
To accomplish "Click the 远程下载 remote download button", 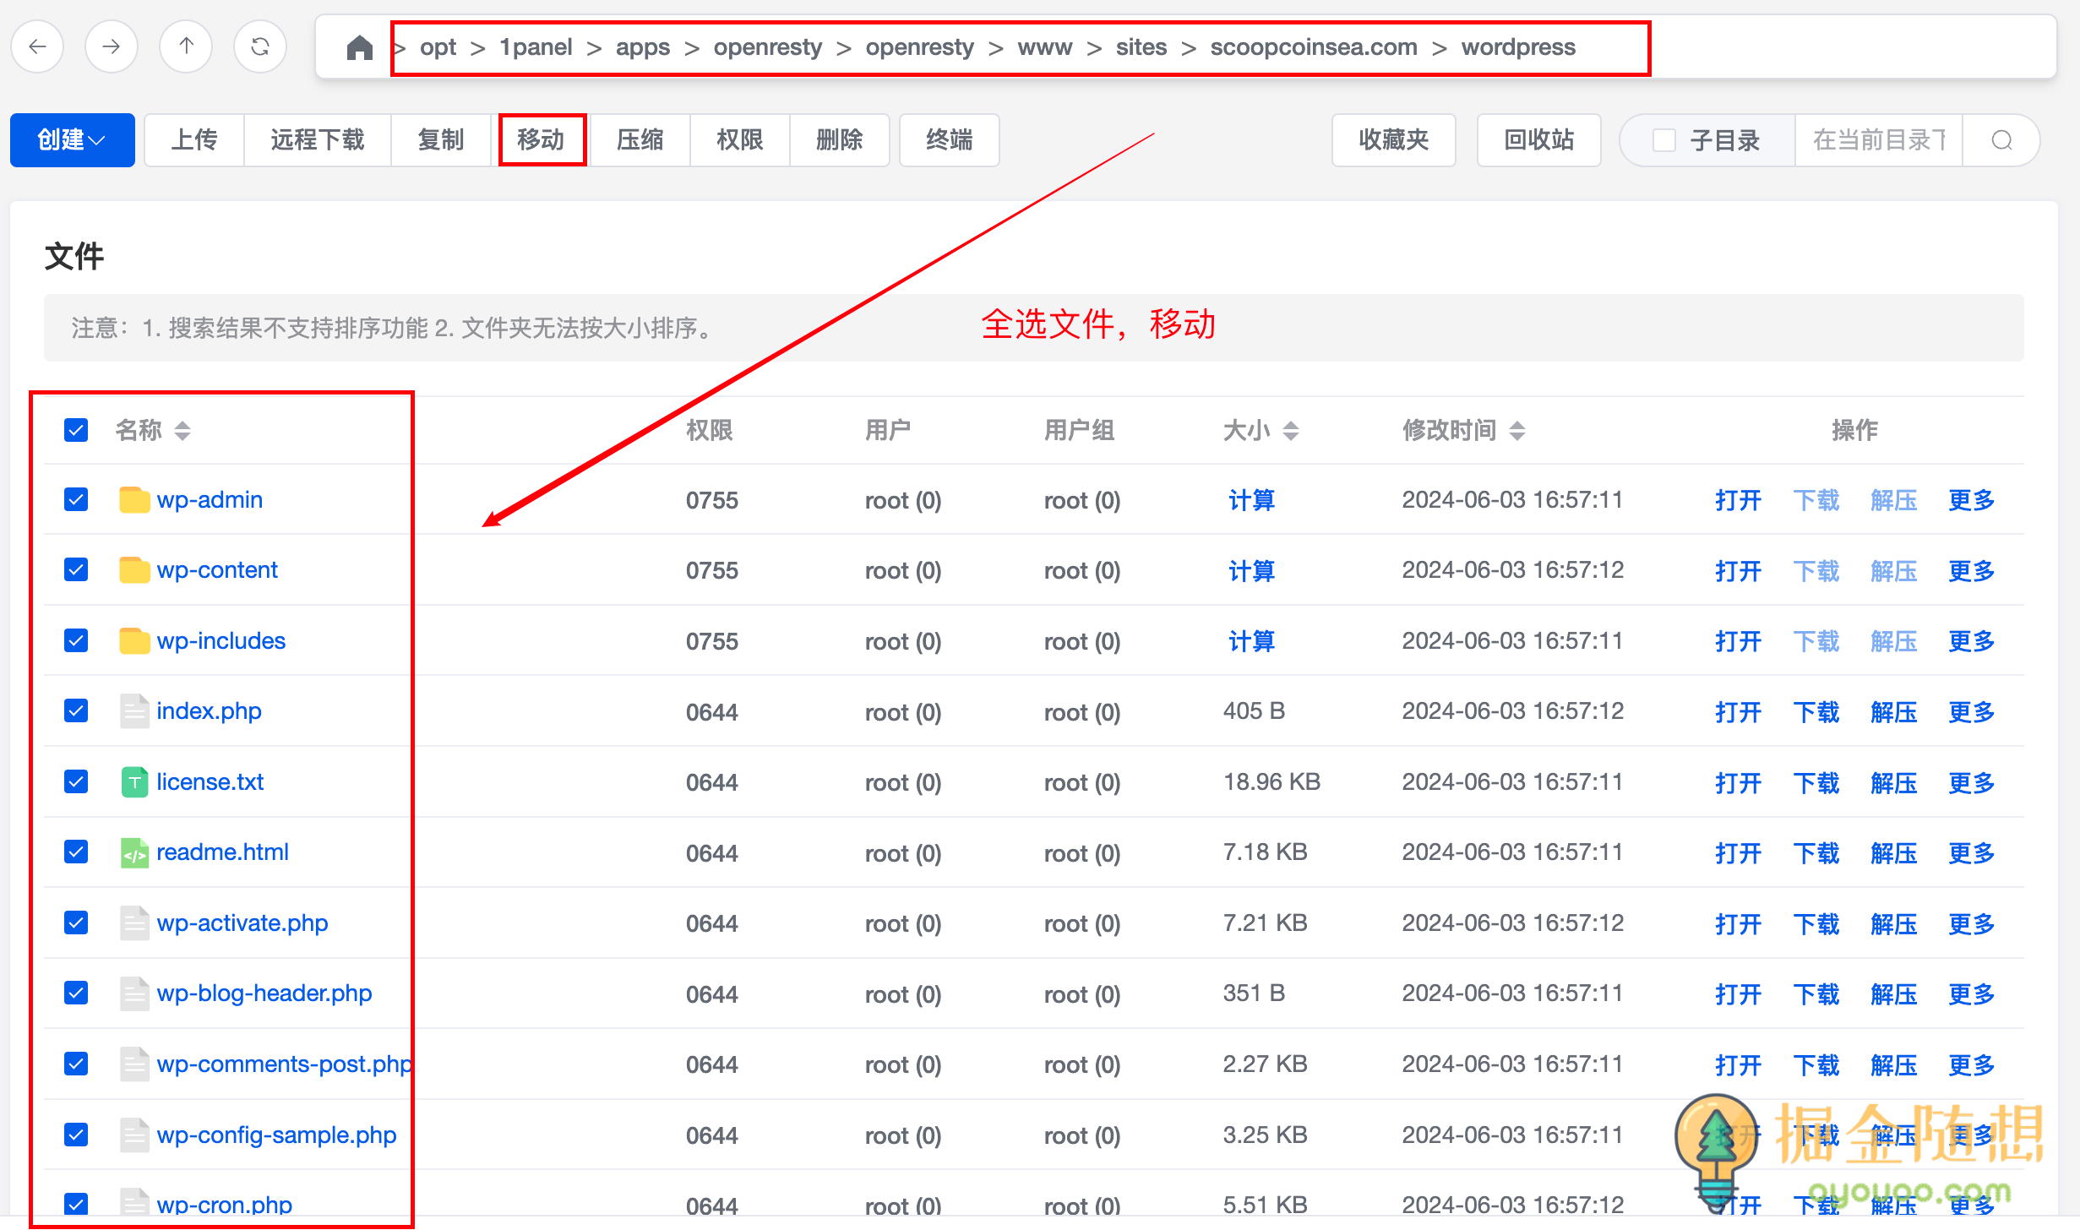I will coord(318,140).
